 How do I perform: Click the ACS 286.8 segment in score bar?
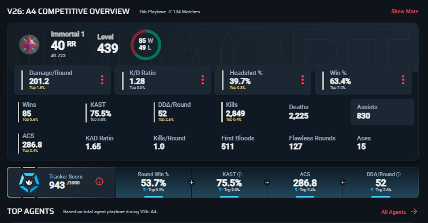pyautogui.click(x=305, y=183)
